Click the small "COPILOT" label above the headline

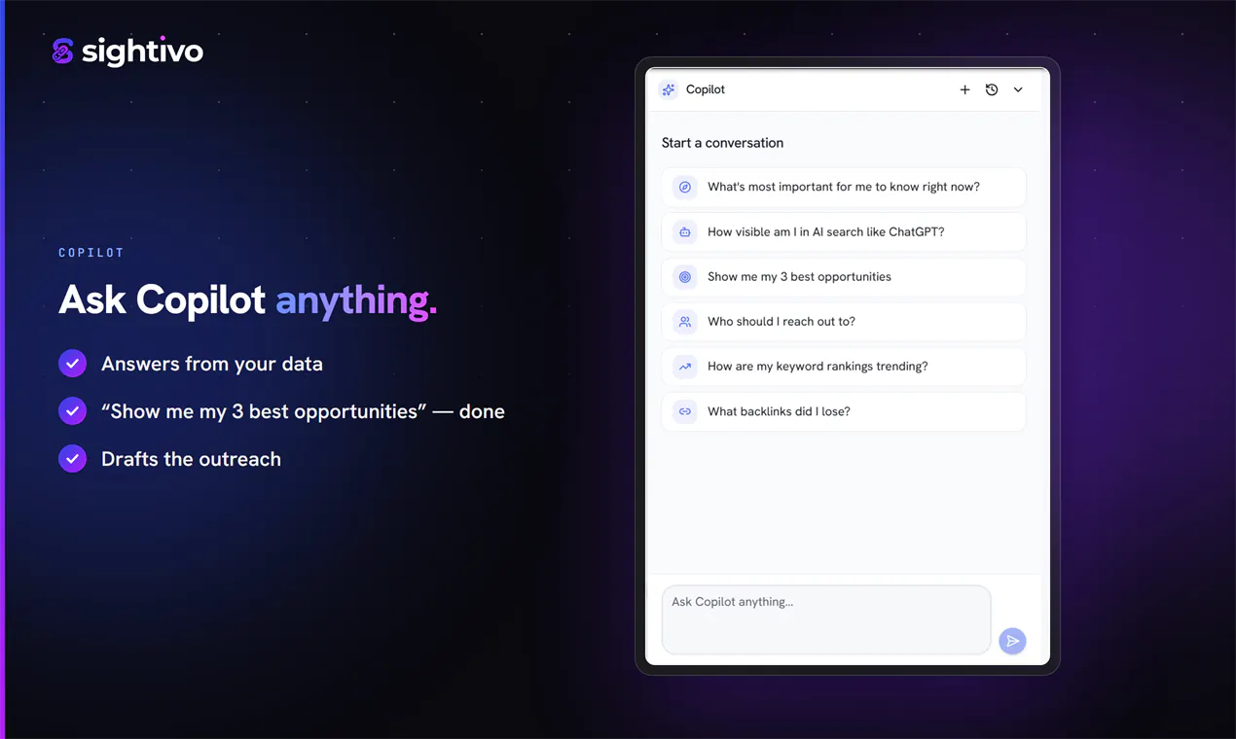(91, 253)
